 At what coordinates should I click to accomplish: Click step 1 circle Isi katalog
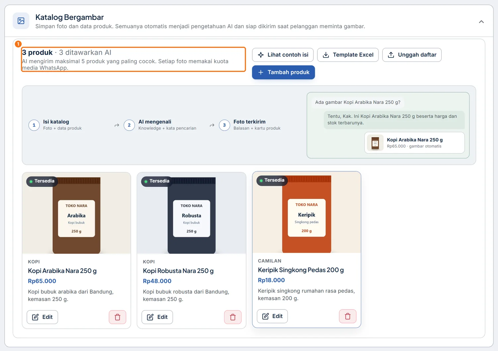34,125
